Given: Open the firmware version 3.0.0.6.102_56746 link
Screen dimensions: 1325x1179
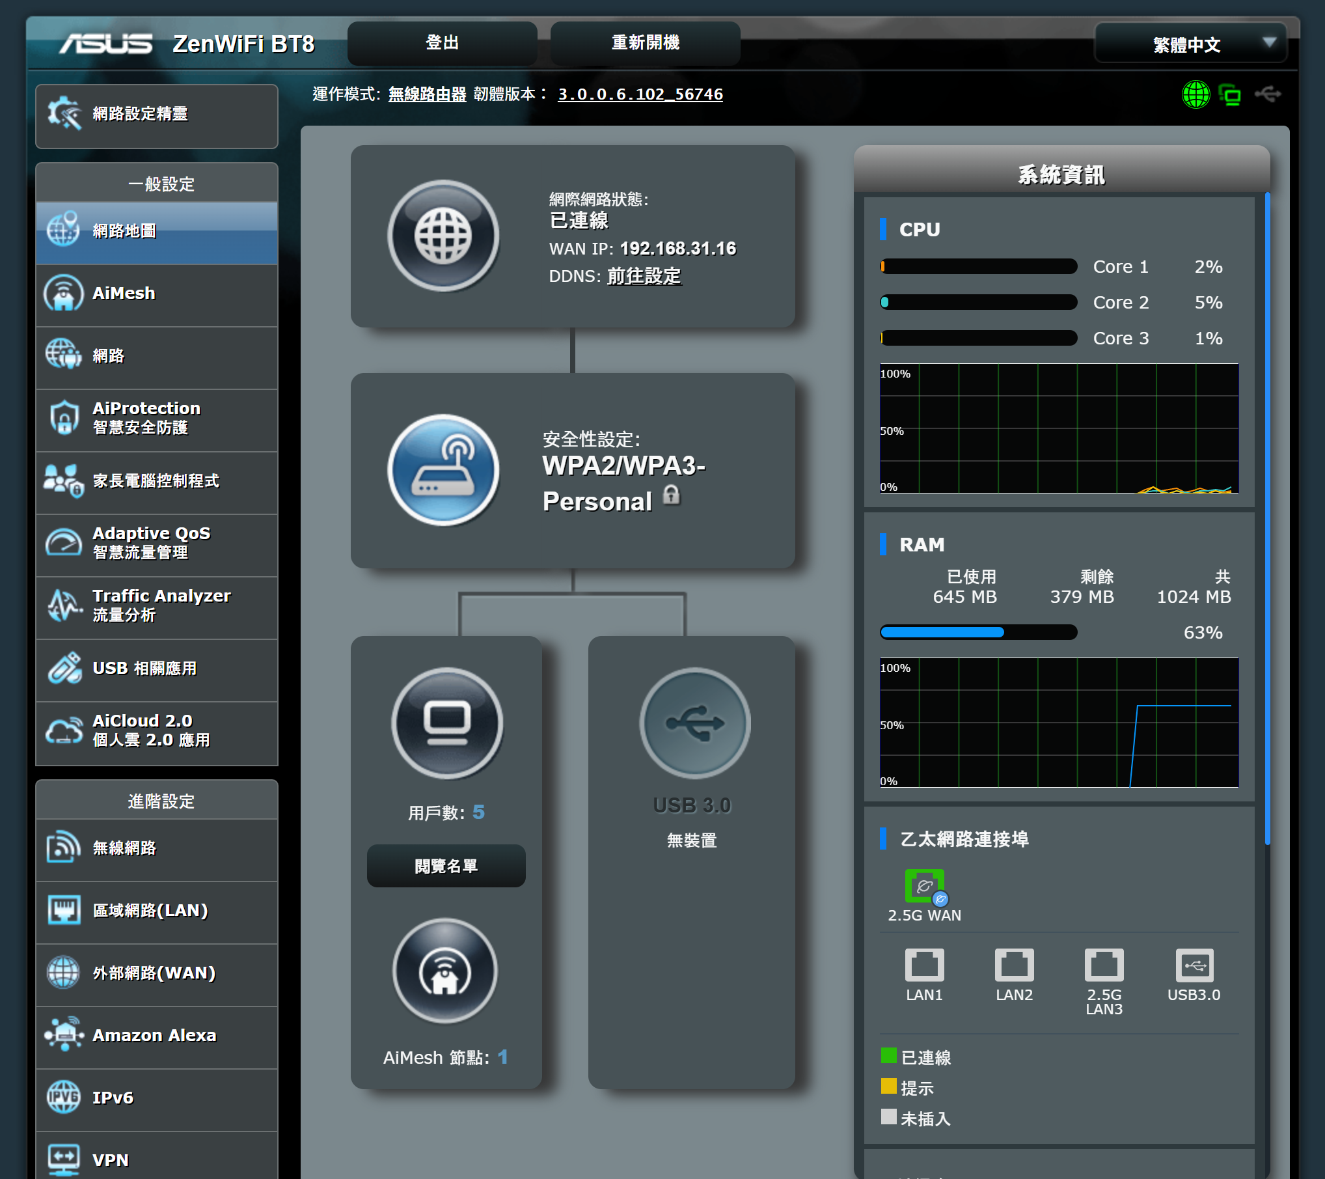Looking at the screenshot, I should (x=640, y=94).
